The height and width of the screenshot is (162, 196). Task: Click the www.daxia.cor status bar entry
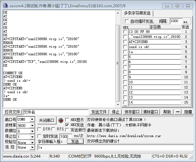(x=16, y=156)
